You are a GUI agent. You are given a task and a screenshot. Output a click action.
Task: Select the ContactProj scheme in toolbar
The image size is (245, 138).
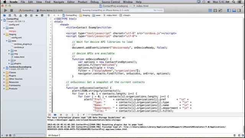(x=26, y=10)
